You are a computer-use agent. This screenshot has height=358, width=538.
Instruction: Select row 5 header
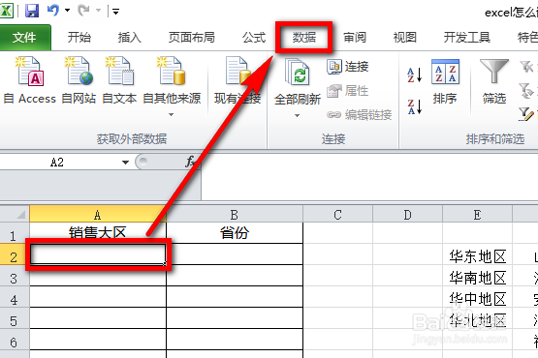(x=15, y=318)
